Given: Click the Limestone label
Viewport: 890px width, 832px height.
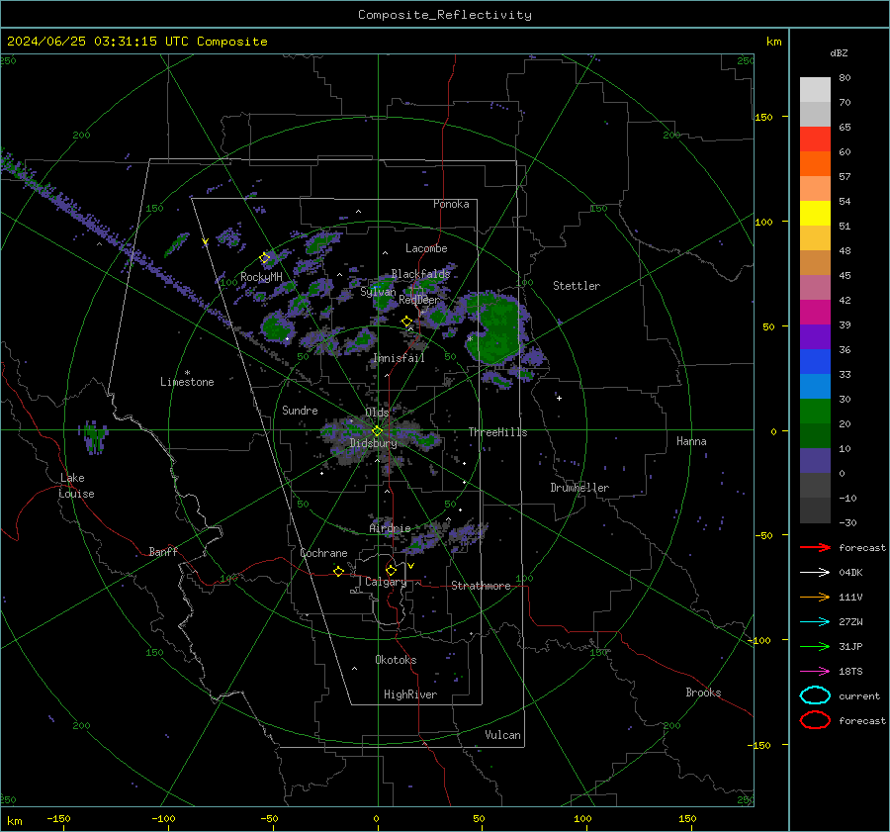Looking at the screenshot, I should 187,382.
